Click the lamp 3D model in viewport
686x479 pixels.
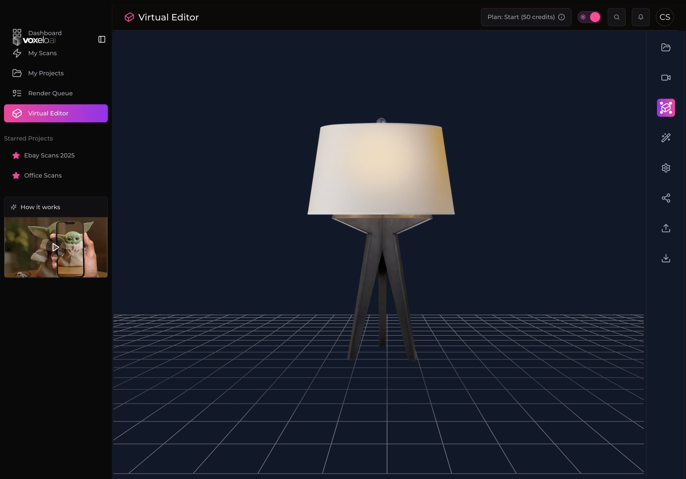pyautogui.click(x=381, y=239)
